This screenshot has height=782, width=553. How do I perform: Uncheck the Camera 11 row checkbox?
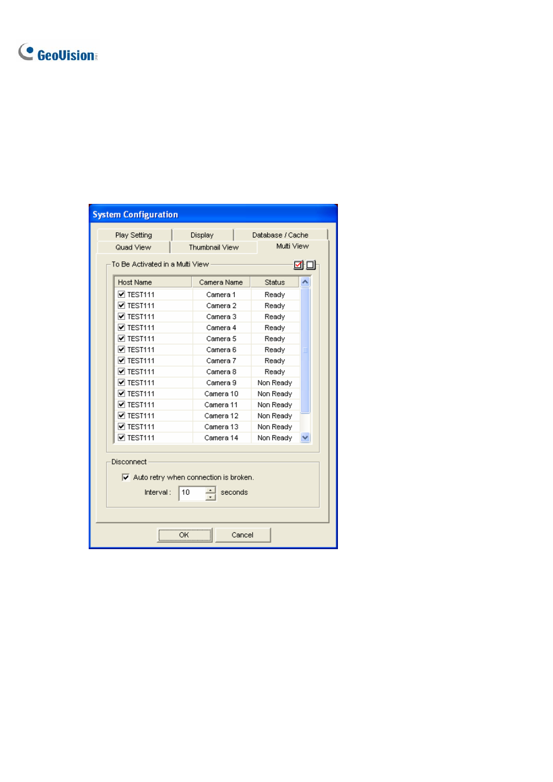point(122,404)
